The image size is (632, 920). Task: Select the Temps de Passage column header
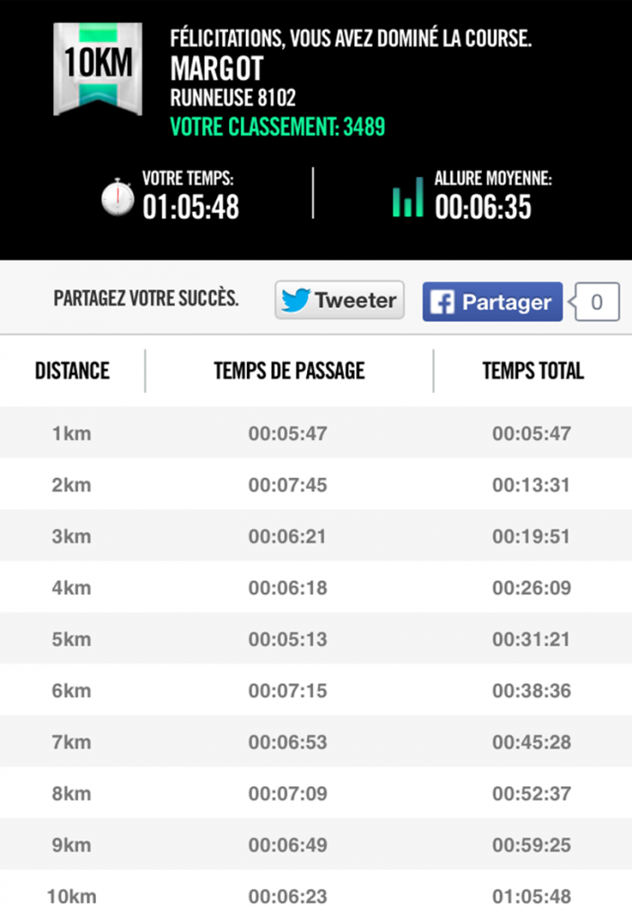[x=289, y=370]
